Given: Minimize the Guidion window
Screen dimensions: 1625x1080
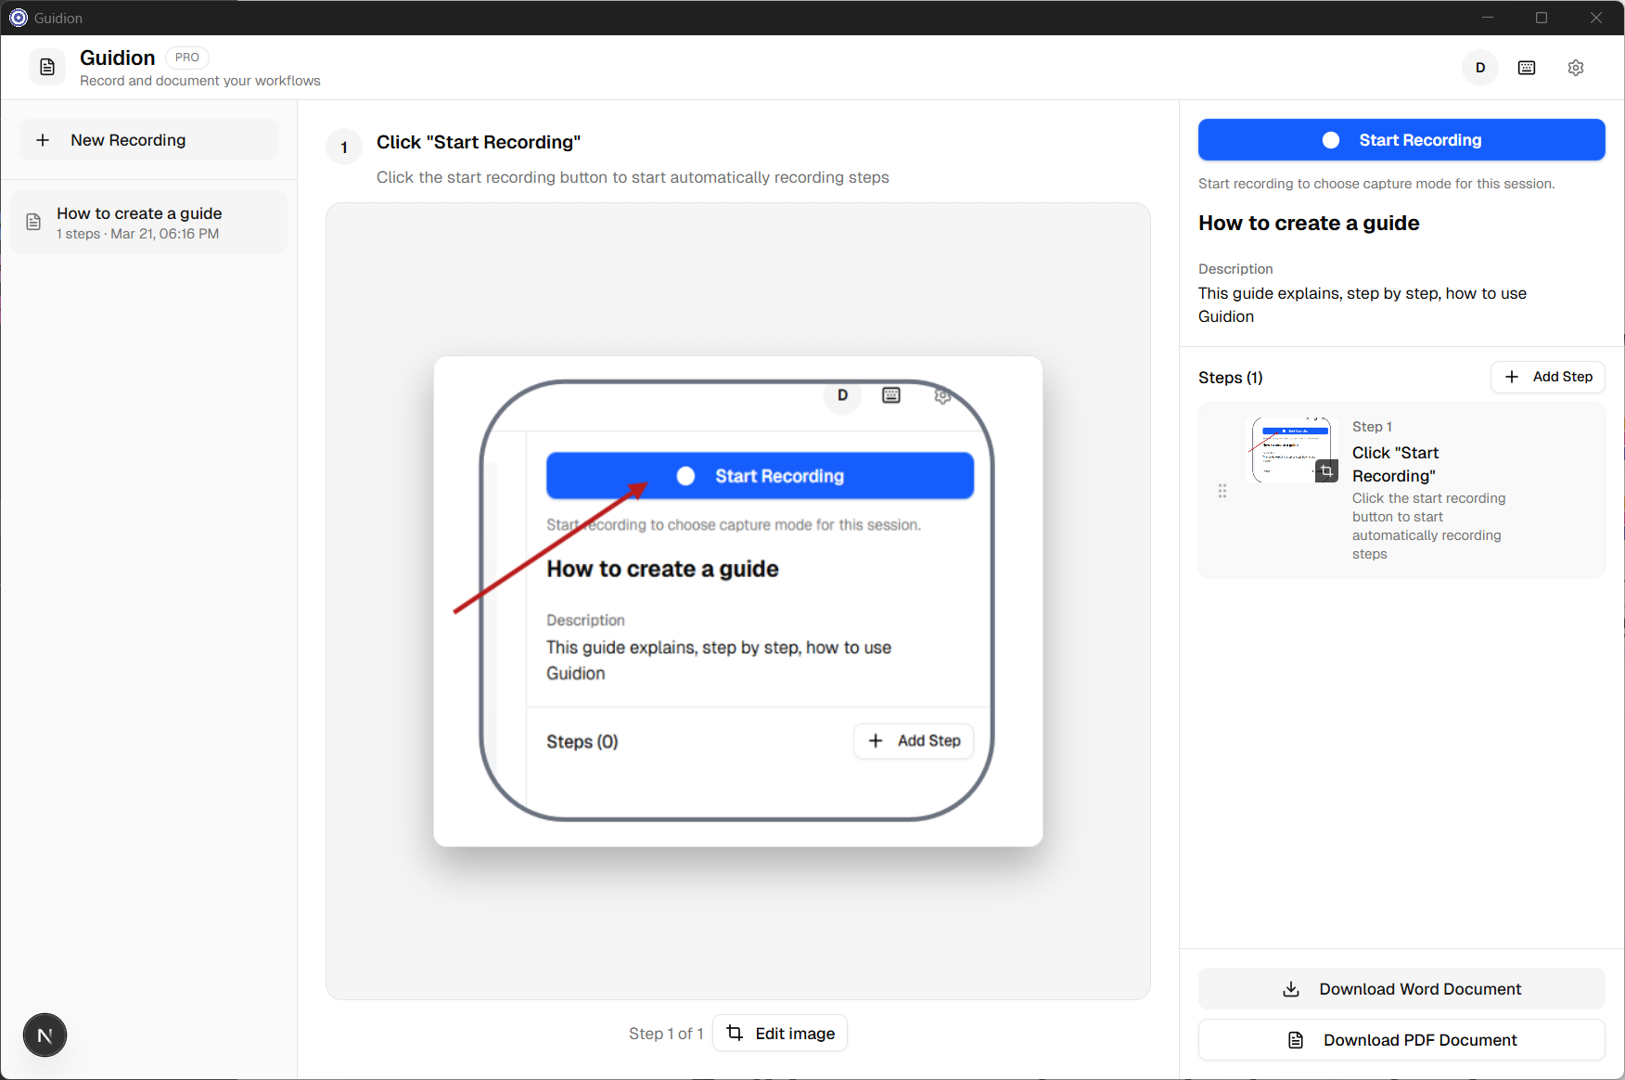Looking at the screenshot, I should point(1488,18).
